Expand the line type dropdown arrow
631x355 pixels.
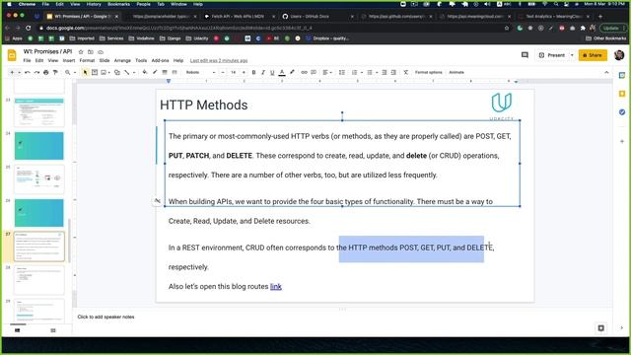tap(134, 72)
